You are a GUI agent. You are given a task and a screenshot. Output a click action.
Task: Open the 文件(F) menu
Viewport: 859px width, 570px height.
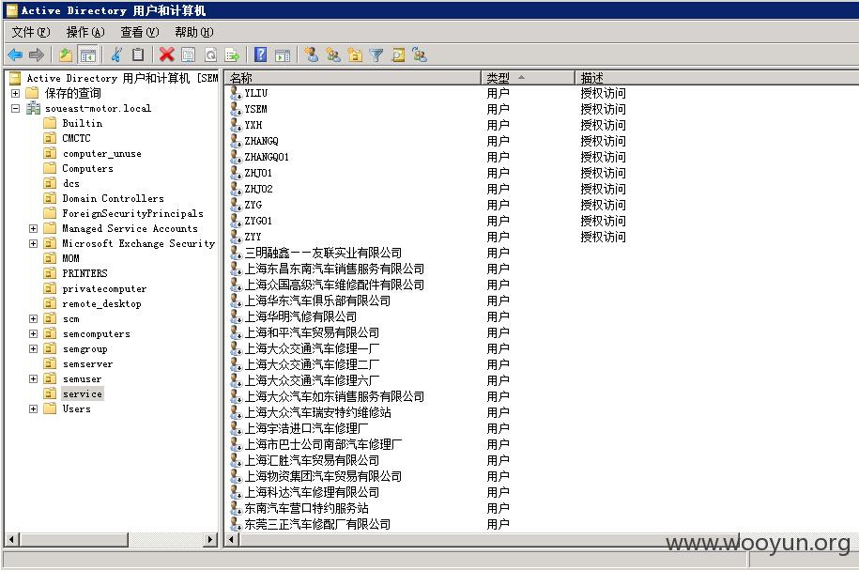click(x=31, y=32)
